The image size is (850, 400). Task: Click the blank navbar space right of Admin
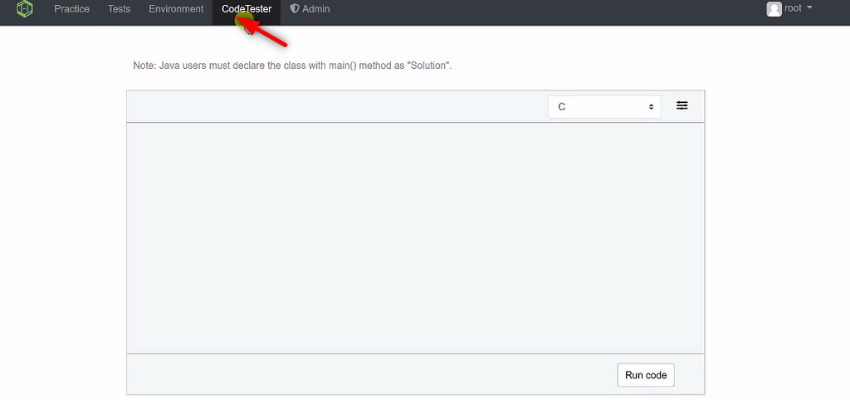540,10
